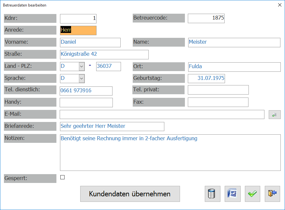
Task: Click the exit door icon
Action: [272, 194]
